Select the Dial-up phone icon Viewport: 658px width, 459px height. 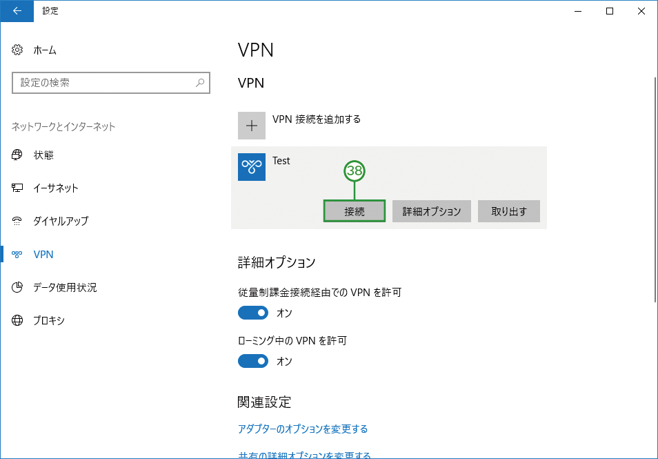[x=17, y=221]
